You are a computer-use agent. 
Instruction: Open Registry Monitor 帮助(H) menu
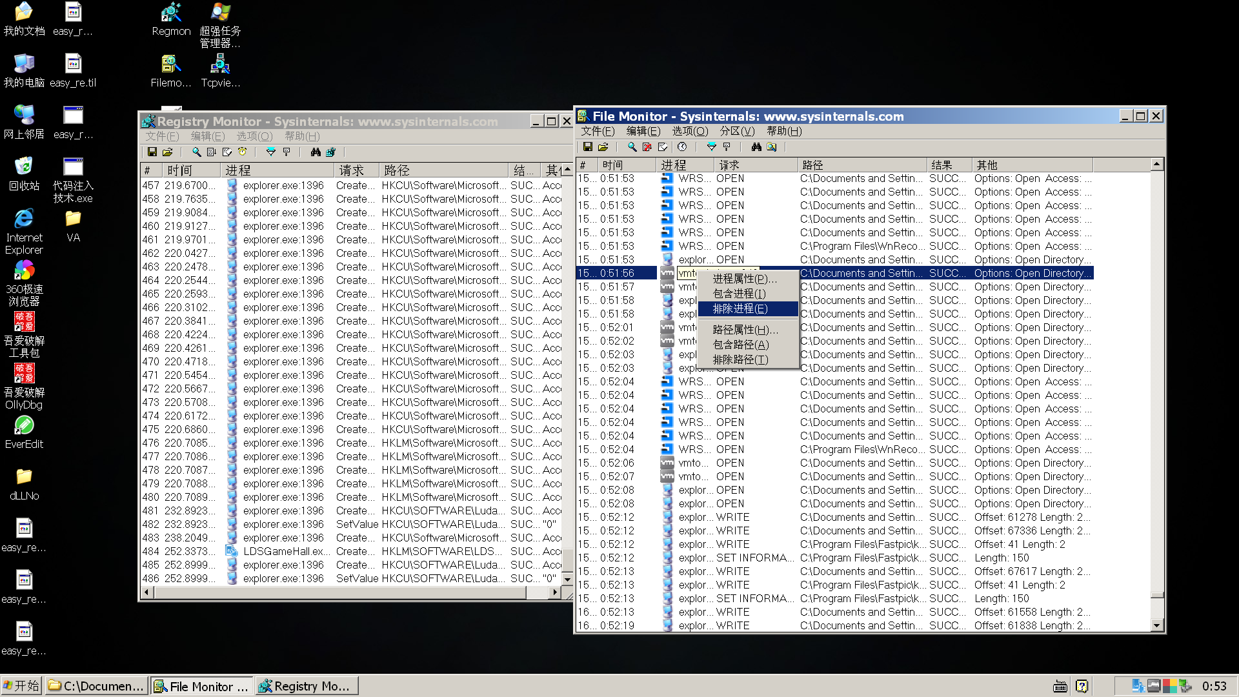302,136
